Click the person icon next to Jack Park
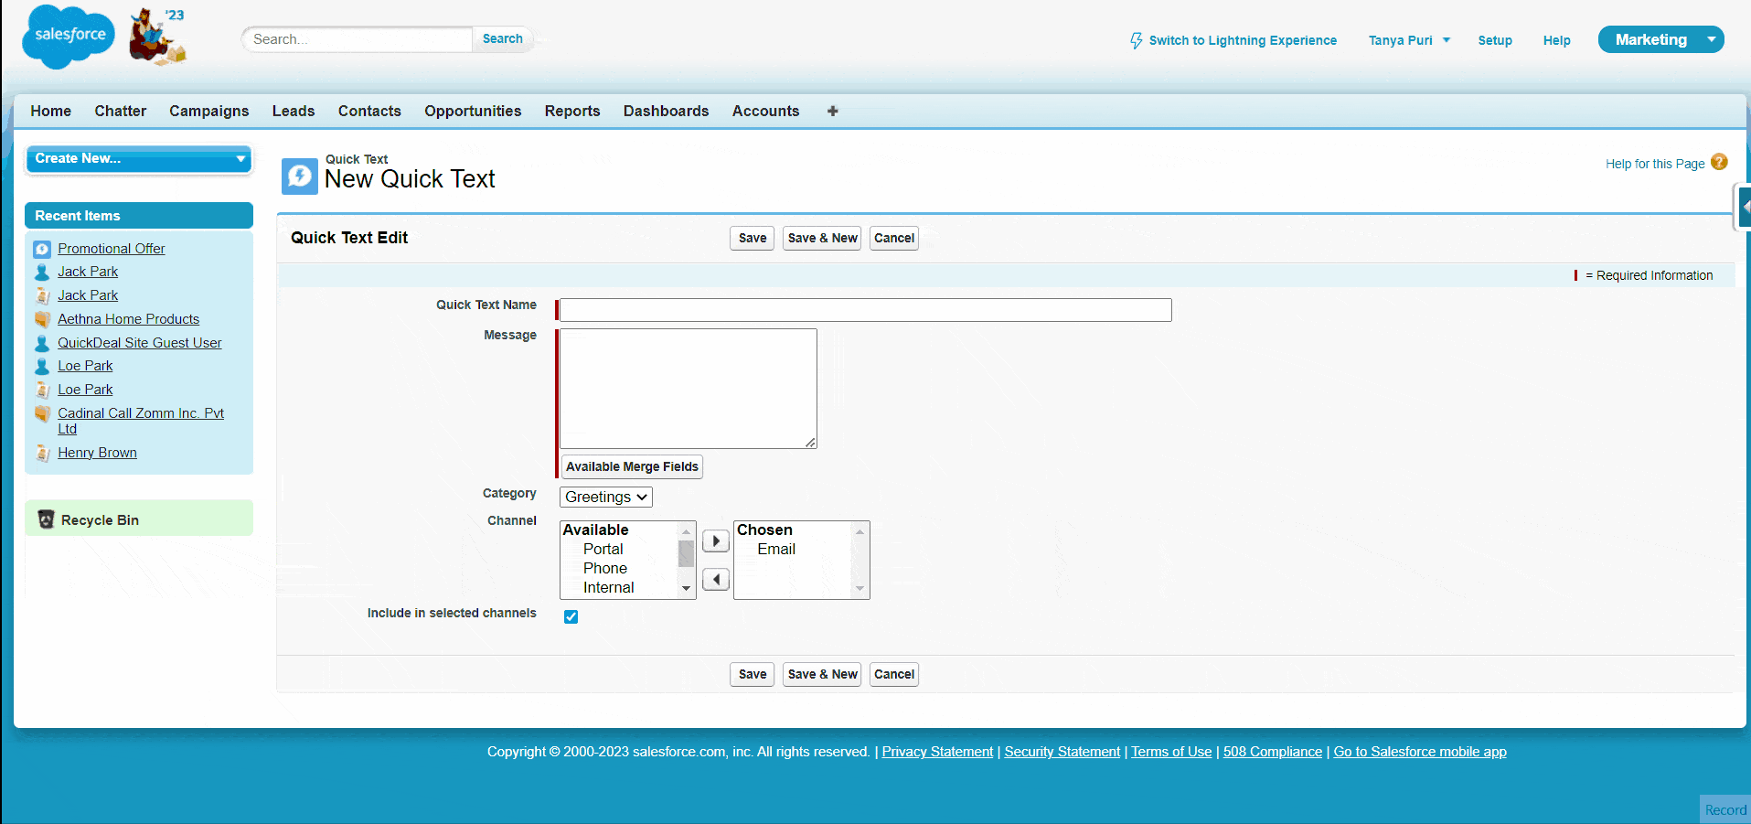 (42, 272)
